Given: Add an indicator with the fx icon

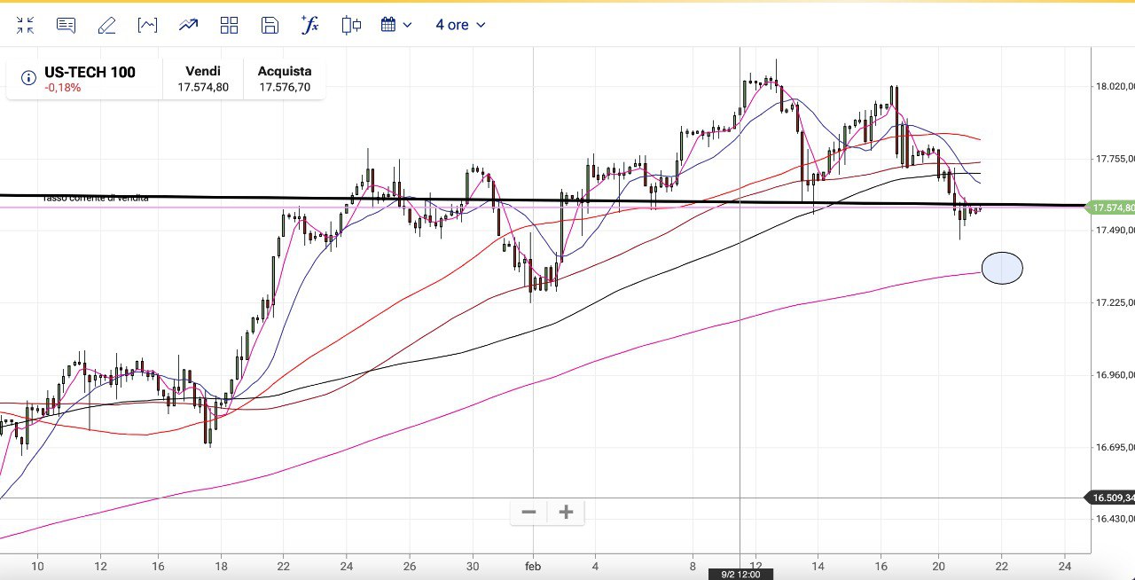Looking at the screenshot, I should point(310,25).
